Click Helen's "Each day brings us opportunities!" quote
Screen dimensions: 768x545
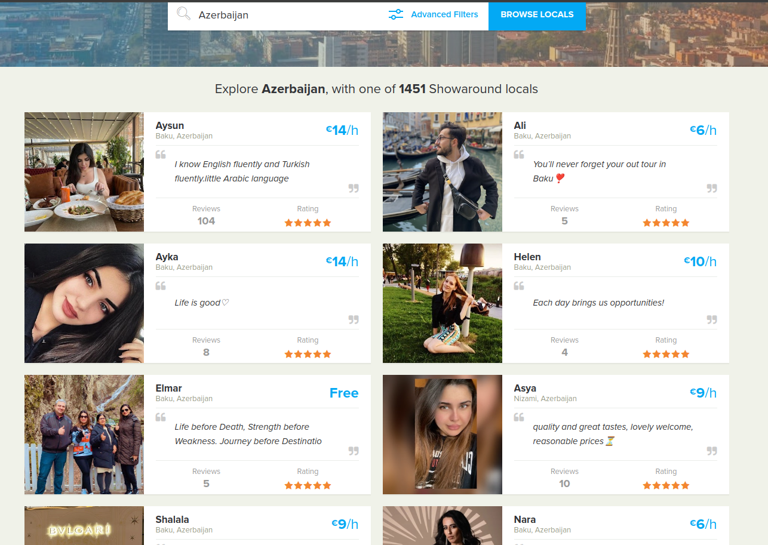(598, 303)
